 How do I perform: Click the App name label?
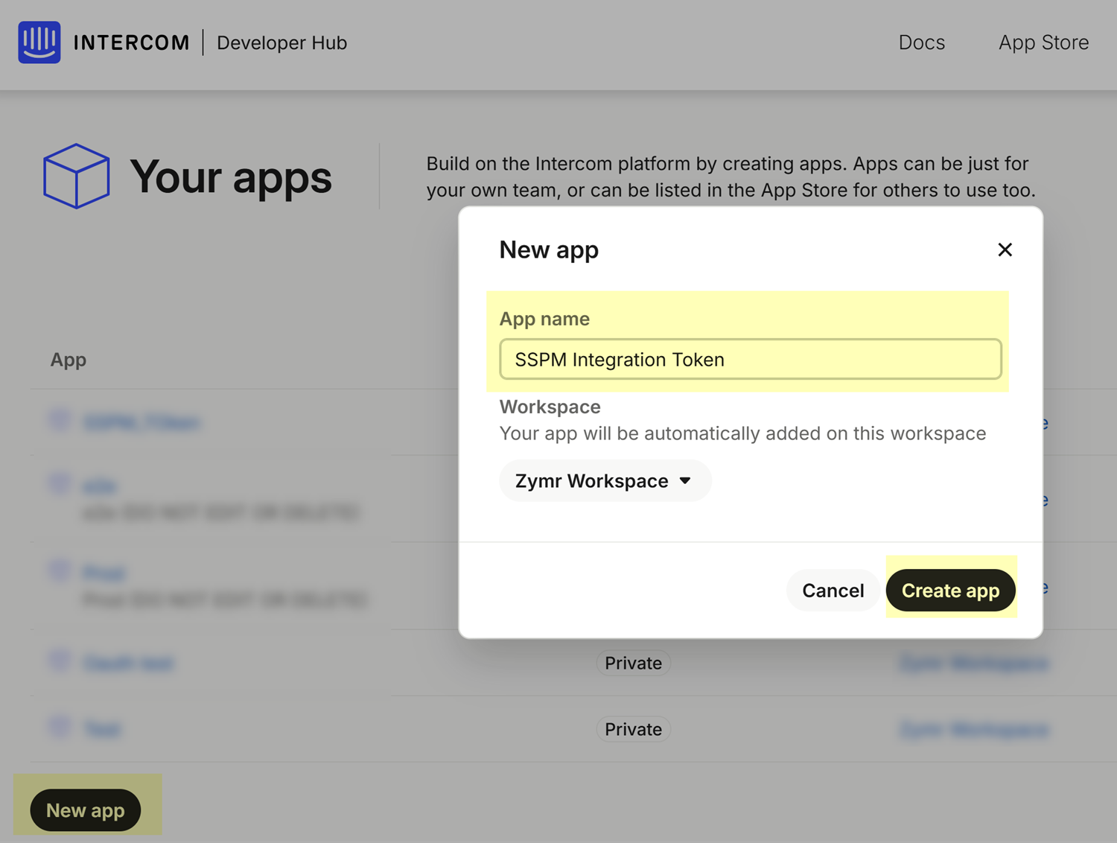point(544,319)
